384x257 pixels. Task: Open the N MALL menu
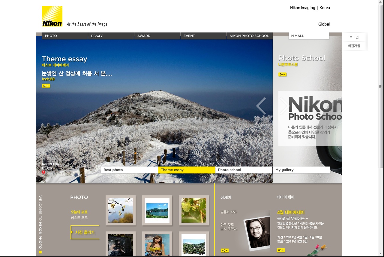(x=309, y=36)
